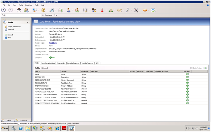211x132 pixels.
Task: Open the Go menu
Action: [9, 5]
